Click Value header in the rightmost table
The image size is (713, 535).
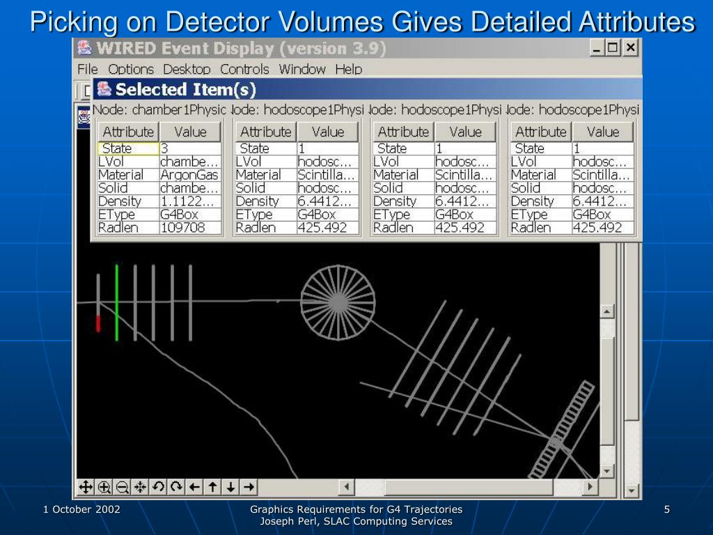pos(603,132)
